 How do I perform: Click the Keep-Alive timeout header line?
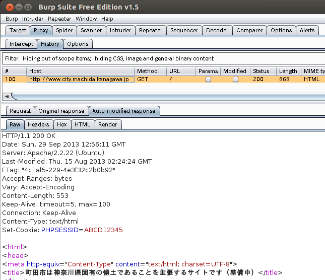tap(56, 204)
